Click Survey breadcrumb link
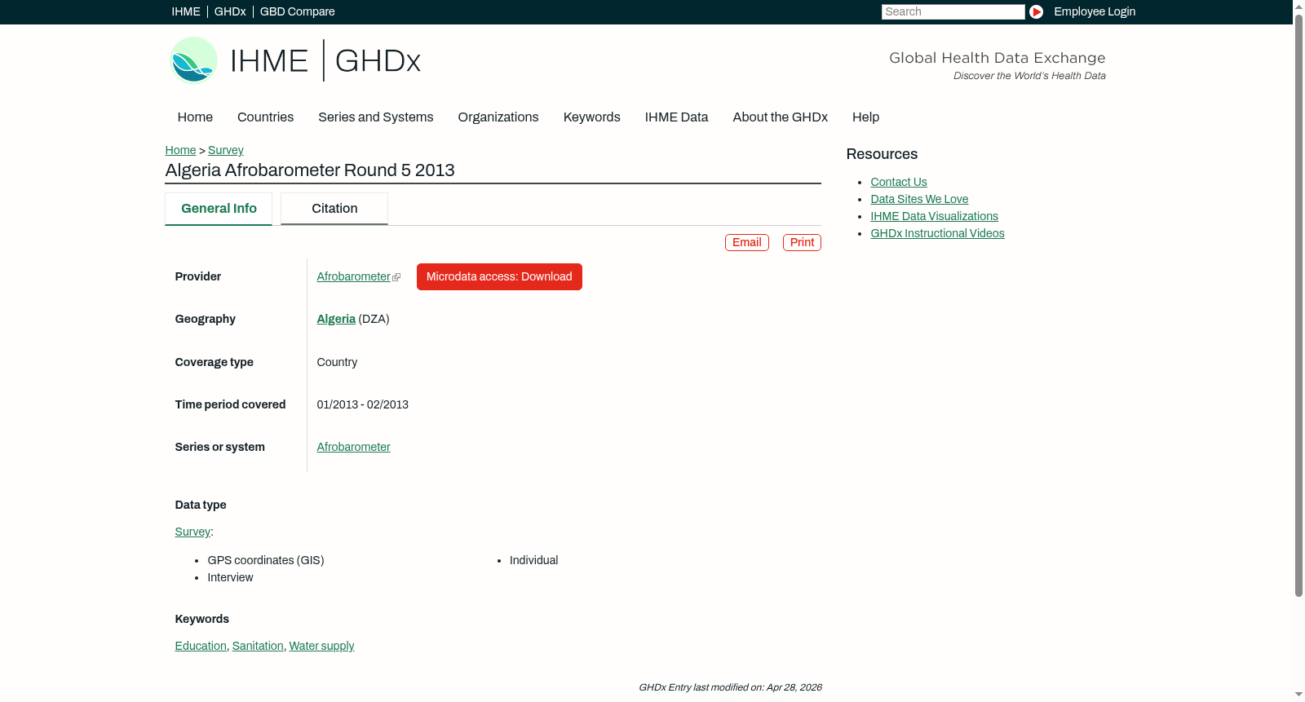This screenshot has height=702, width=1305. point(226,150)
